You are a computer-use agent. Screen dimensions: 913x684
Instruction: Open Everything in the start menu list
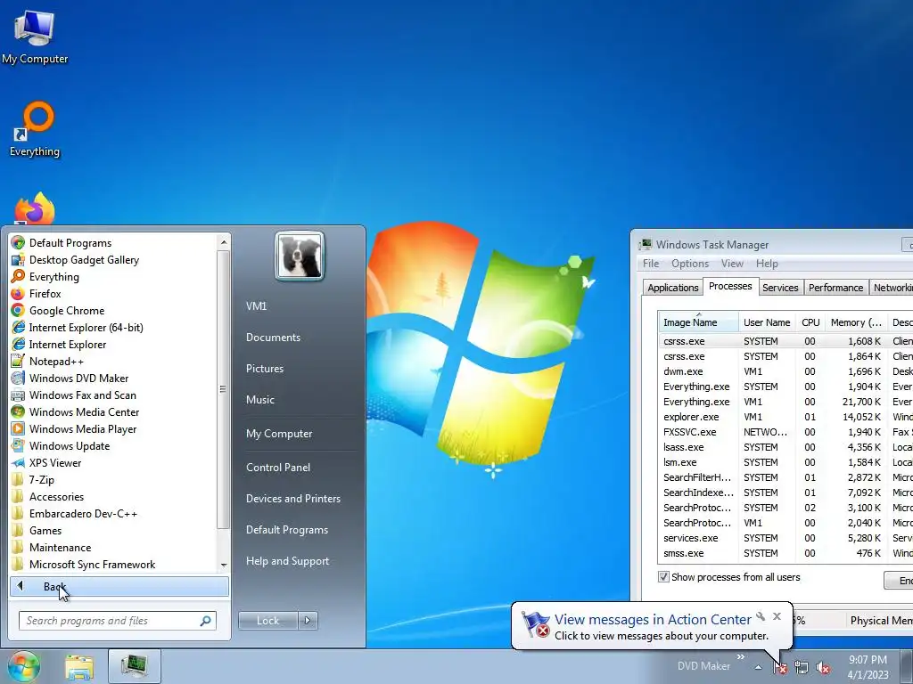click(53, 277)
